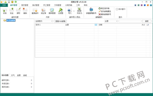Image resolution: width=153 pixels, height=96 pixels.
Task: Click the green down-arrow quick access icon
Action: click(16, 2)
